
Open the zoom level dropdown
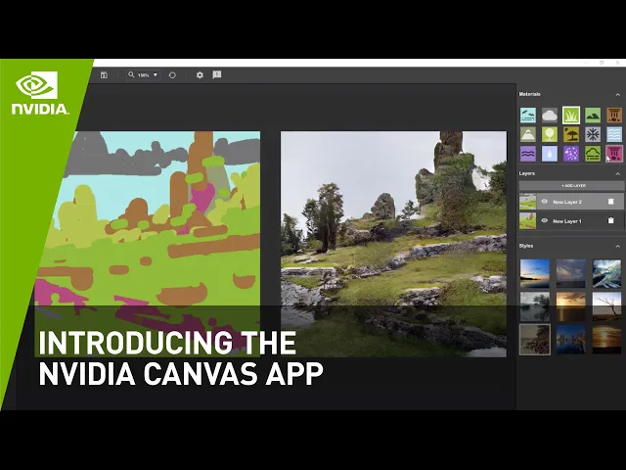tap(144, 75)
